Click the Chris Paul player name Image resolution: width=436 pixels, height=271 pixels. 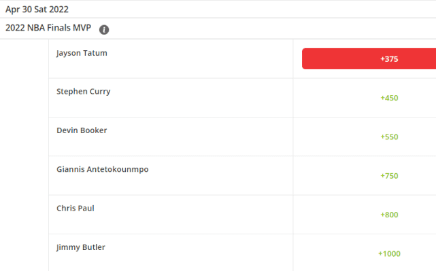coord(76,209)
